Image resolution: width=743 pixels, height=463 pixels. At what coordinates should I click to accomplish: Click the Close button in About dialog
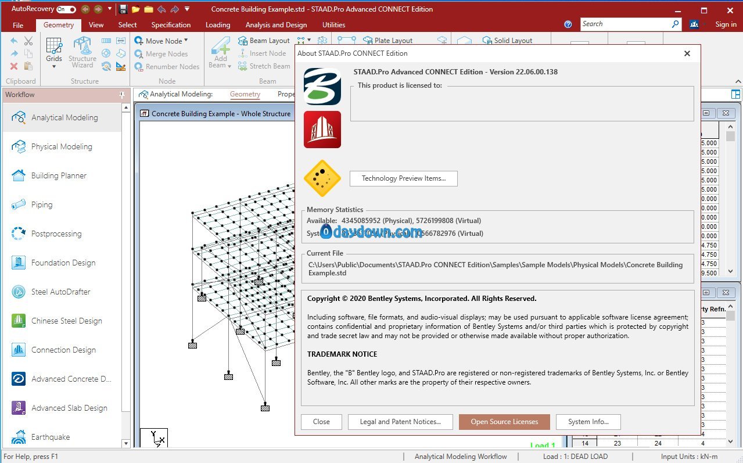pyautogui.click(x=321, y=422)
